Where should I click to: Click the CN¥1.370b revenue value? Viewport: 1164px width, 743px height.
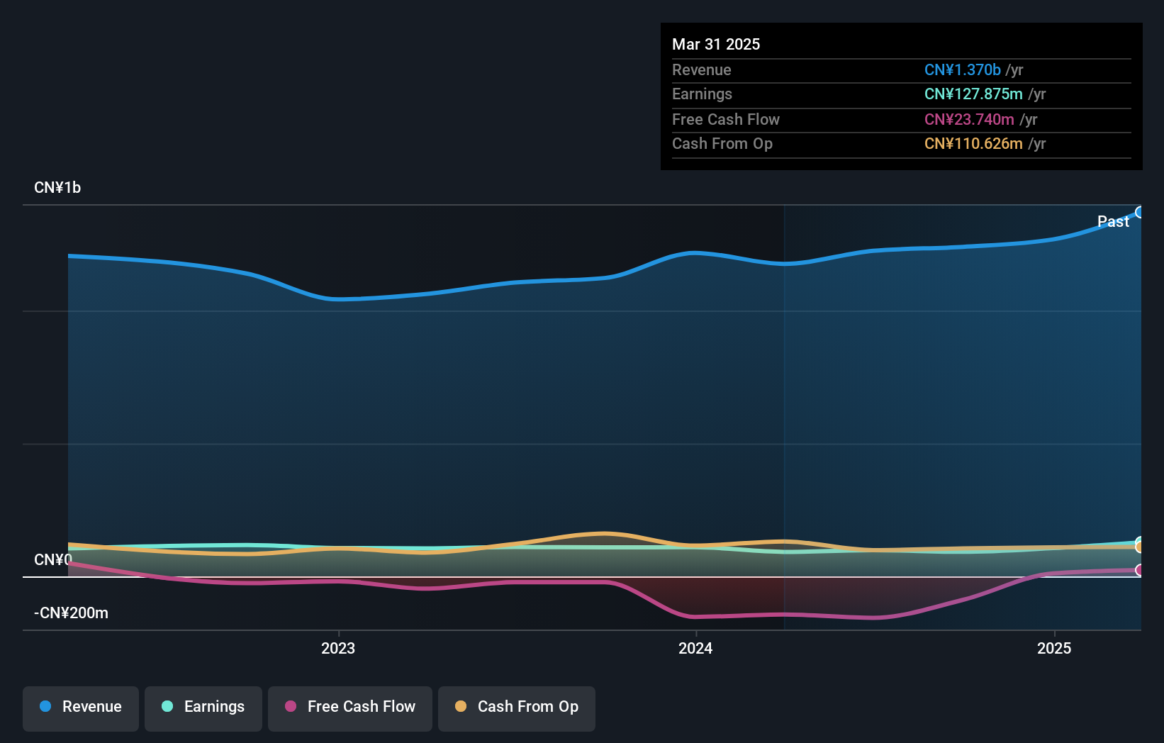click(x=963, y=69)
